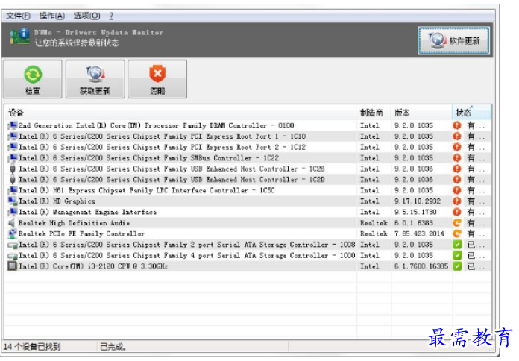Select Intel(R) Core(TM) i3-2120 CPU name

93,266
